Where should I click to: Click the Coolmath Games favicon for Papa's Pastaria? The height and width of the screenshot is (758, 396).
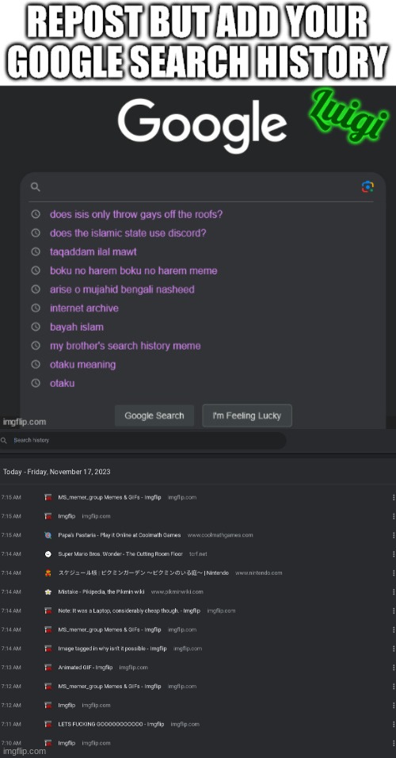[x=48, y=535]
